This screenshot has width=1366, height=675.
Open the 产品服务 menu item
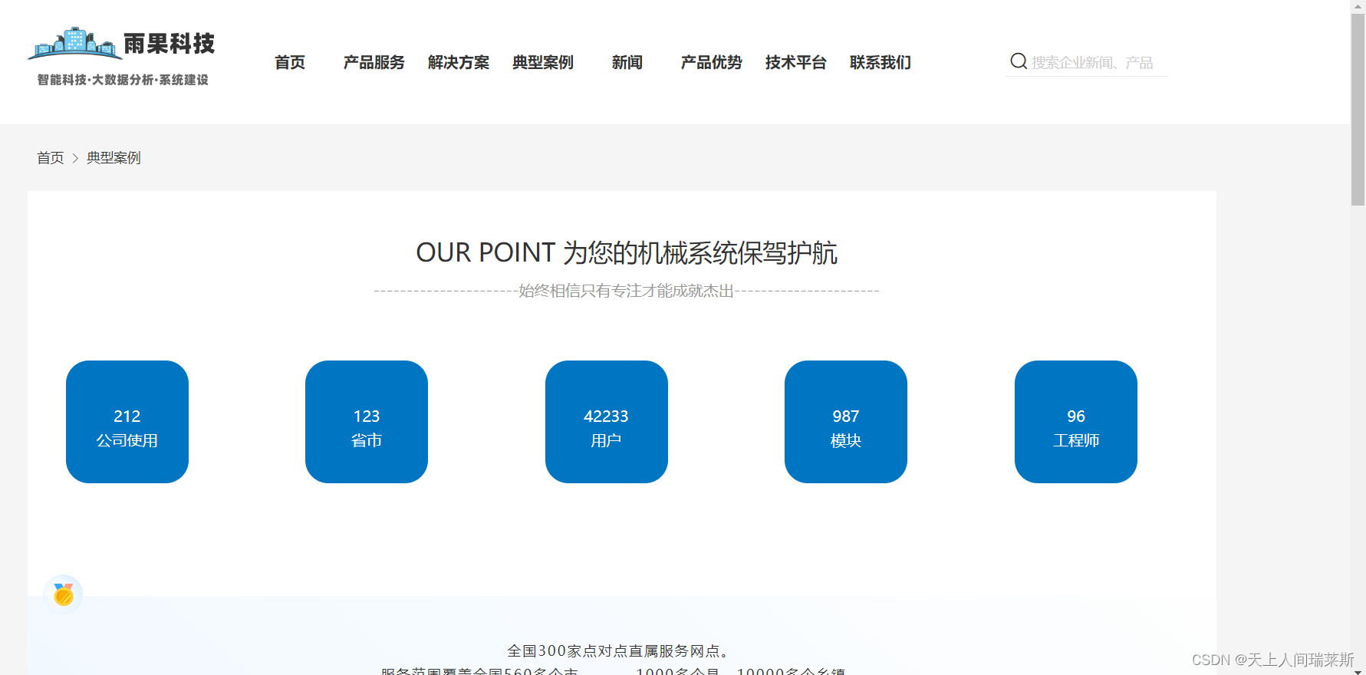[x=374, y=62]
